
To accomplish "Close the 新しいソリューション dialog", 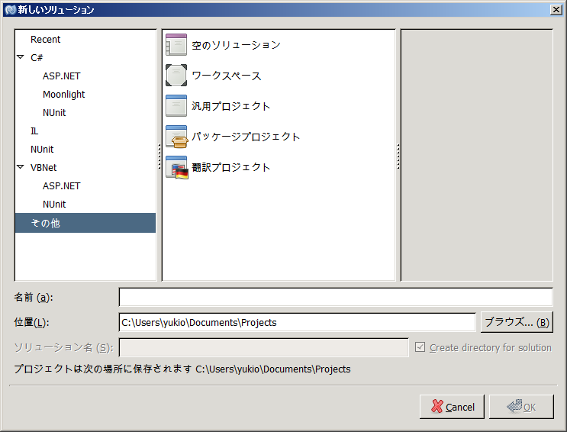I will pos(556,10).
